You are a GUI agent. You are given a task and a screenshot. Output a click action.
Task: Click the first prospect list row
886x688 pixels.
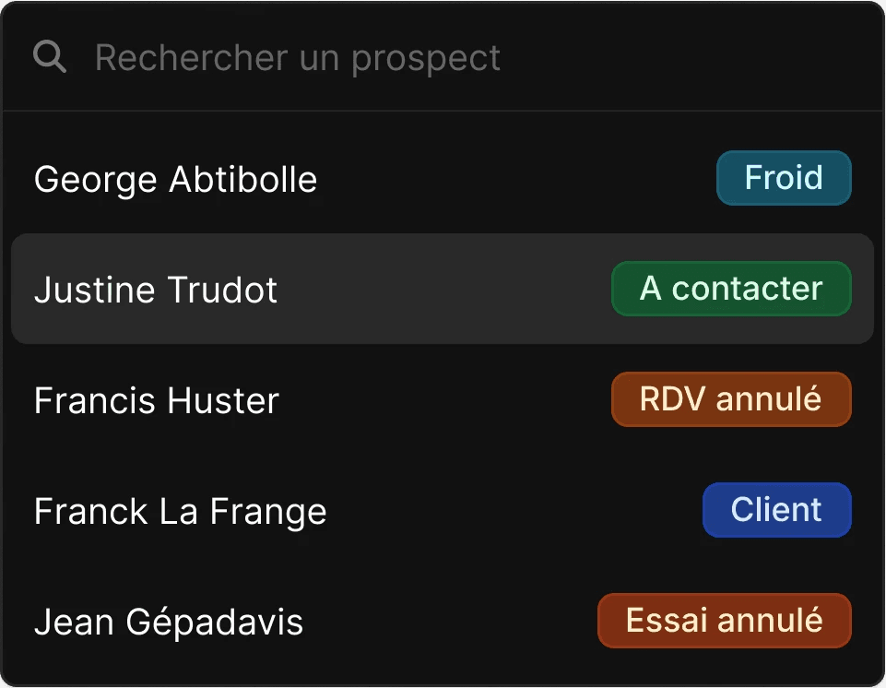click(x=443, y=177)
